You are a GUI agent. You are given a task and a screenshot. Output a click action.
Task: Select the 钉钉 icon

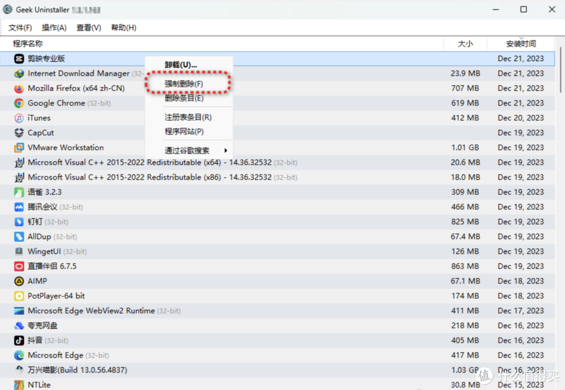click(19, 221)
